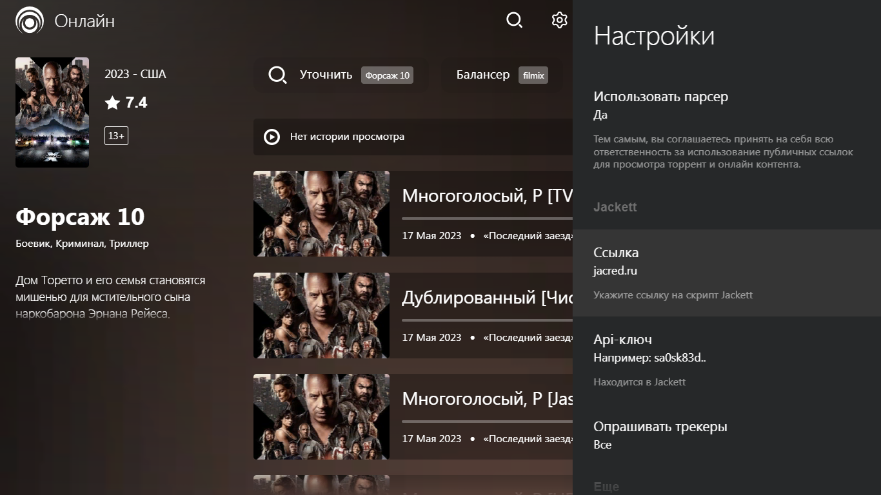Click the Форсаж 10 movie title
Image resolution: width=881 pixels, height=495 pixels.
tap(80, 217)
